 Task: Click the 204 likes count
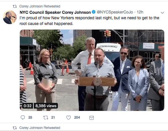coord(77,117)
